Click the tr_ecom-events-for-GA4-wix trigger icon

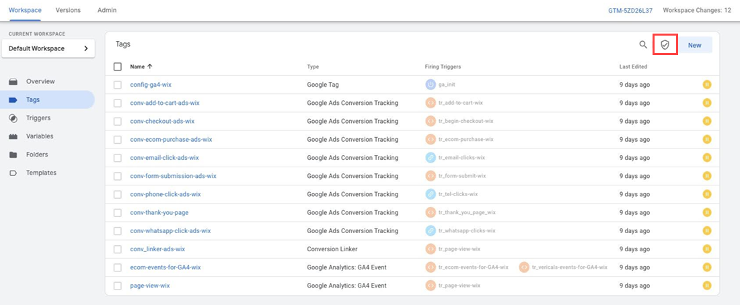click(x=430, y=267)
